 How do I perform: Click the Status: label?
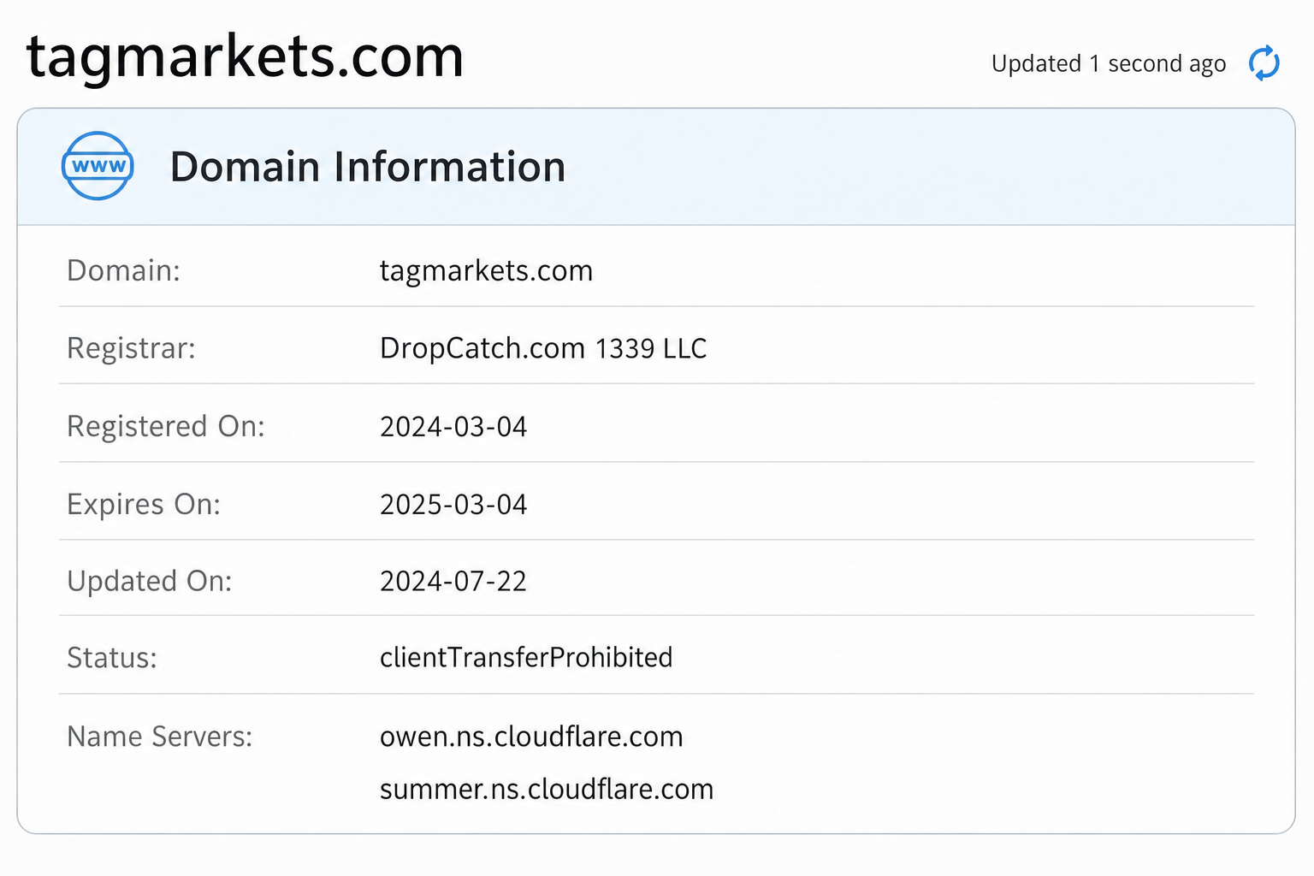tap(112, 657)
